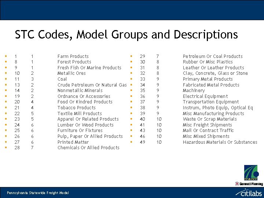The height and width of the screenshot is (198, 264).
Task: Select STC code 29
Action: [142, 56]
